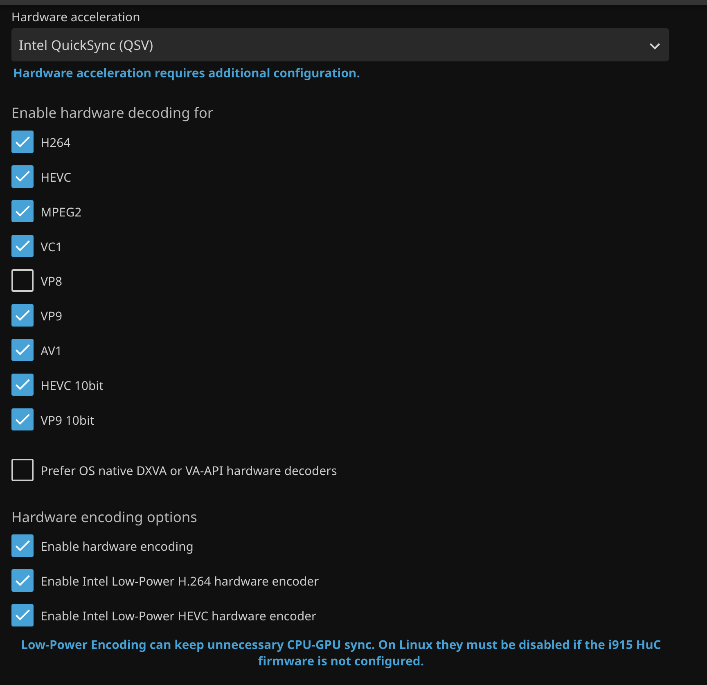707x685 pixels.
Task: Toggle the HEVC 10bit checkbox
Action: coord(23,385)
